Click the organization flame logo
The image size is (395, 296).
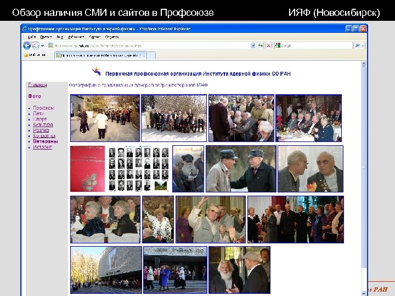tap(97, 71)
